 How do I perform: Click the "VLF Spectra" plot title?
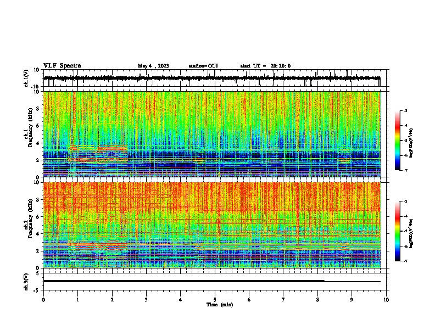tap(62, 66)
